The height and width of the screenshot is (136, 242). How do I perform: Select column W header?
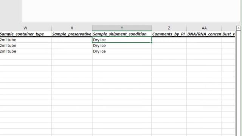[25, 28]
